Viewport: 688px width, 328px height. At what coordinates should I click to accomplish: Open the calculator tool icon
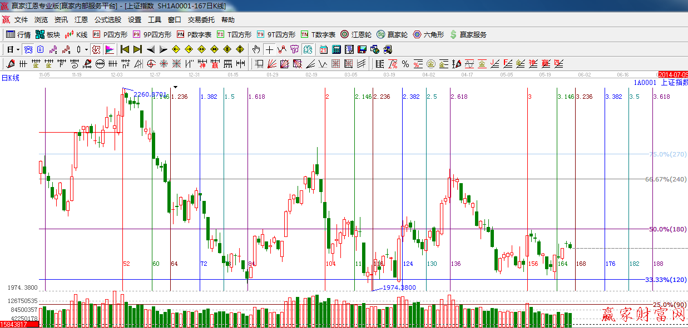336,49
